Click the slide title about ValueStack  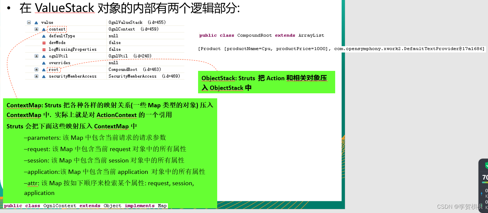click(130, 8)
